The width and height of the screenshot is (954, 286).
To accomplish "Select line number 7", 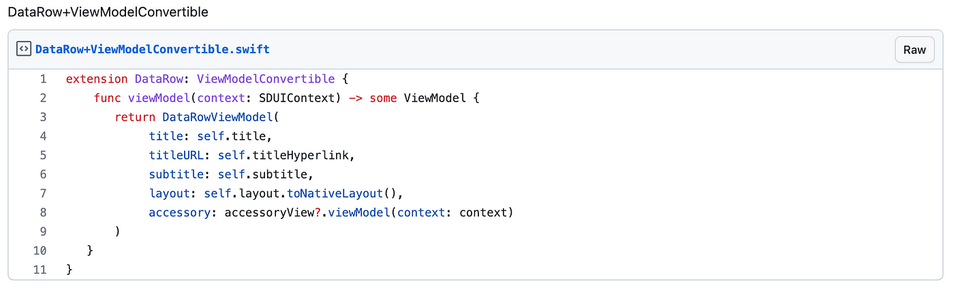I will (x=43, y=193).
